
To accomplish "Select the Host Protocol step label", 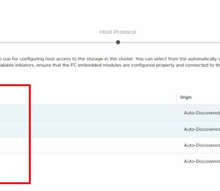I will [118, 32].
